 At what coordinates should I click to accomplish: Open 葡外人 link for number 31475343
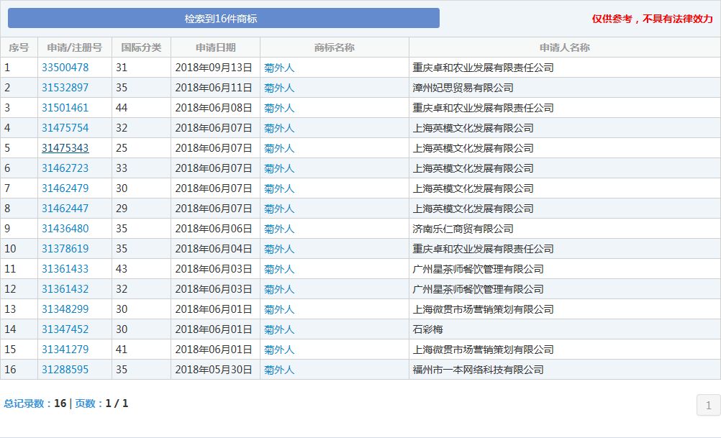[x=279, y=148]
